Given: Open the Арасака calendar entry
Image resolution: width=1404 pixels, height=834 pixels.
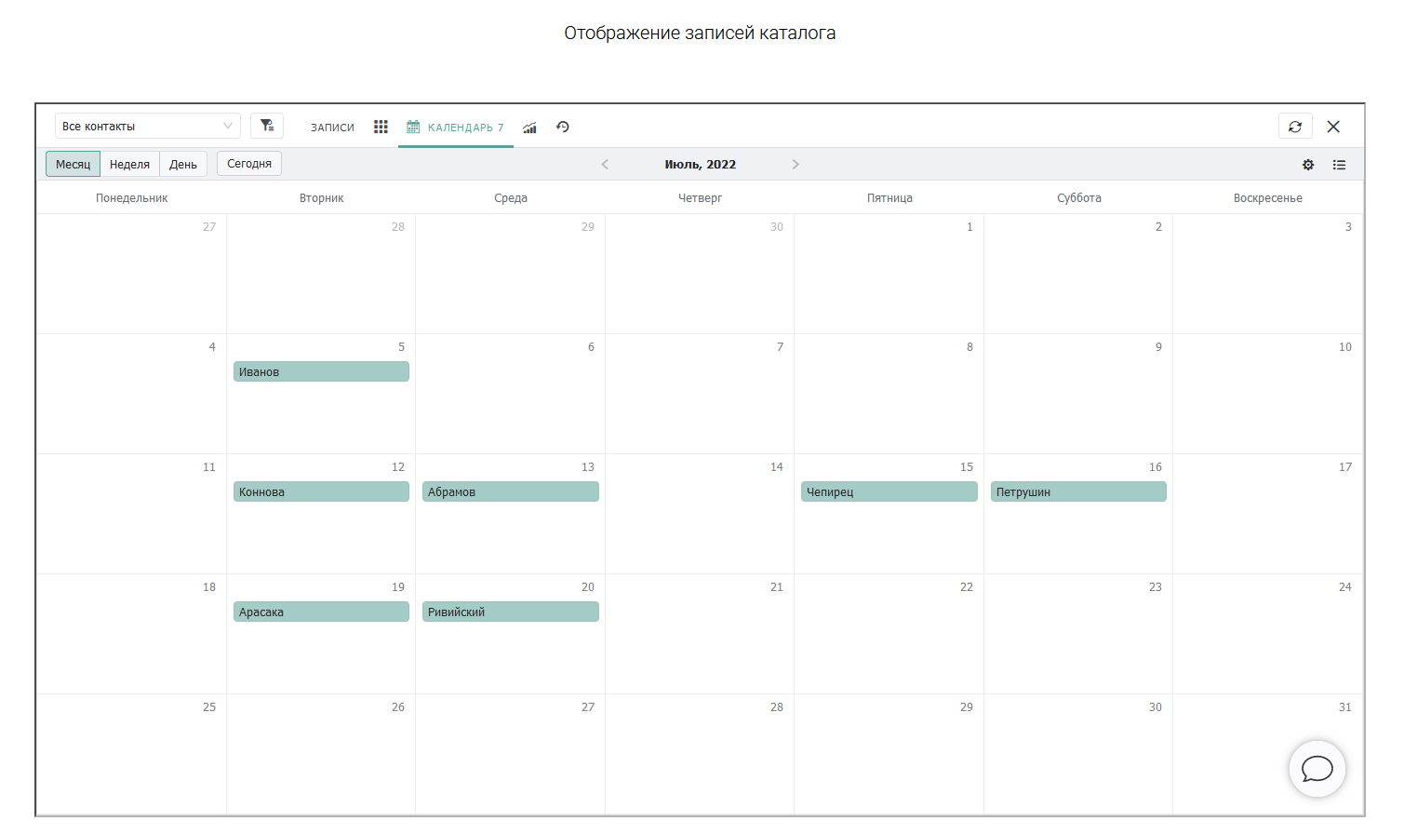Looking at the screenshot, I should [x=321, y=612].
